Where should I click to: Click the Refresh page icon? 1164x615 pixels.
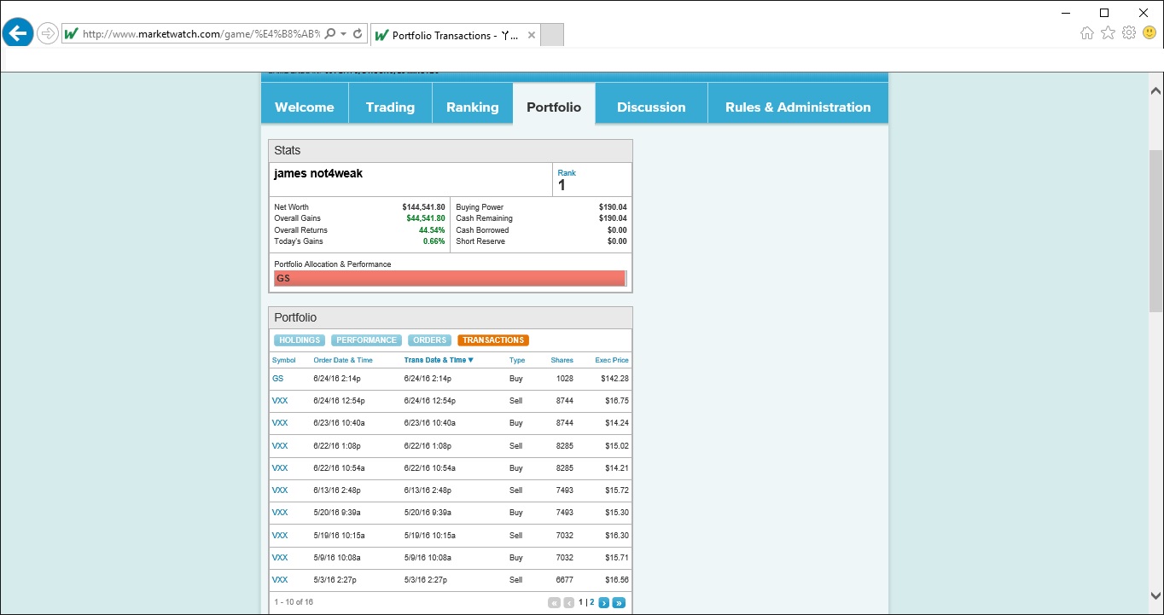pyautogui.click(x=358, y=34)
